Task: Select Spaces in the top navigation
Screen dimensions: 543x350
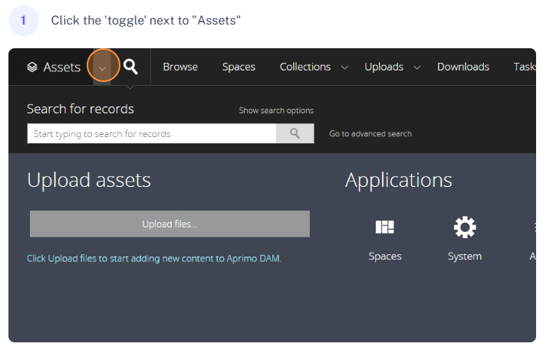Action: tap(239, 67)
